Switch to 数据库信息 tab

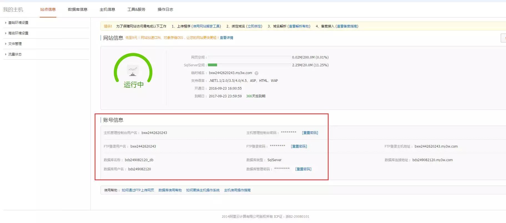tap(78, 9)
